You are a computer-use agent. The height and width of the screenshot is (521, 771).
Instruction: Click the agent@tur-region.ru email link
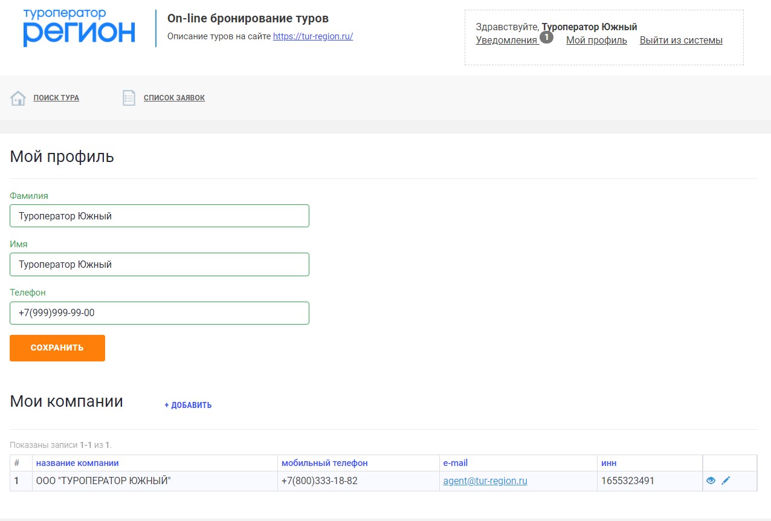[485, 481]
